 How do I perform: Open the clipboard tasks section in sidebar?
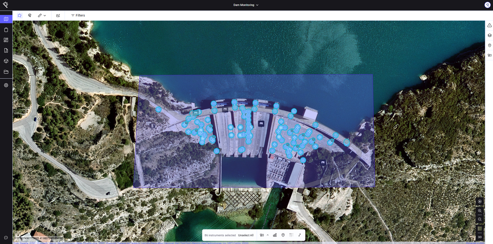coord(6,30)
